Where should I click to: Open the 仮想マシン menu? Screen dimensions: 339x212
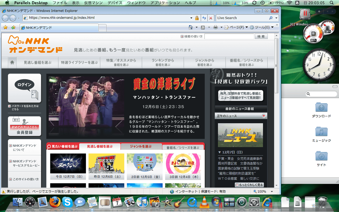(x=93, y=3)
